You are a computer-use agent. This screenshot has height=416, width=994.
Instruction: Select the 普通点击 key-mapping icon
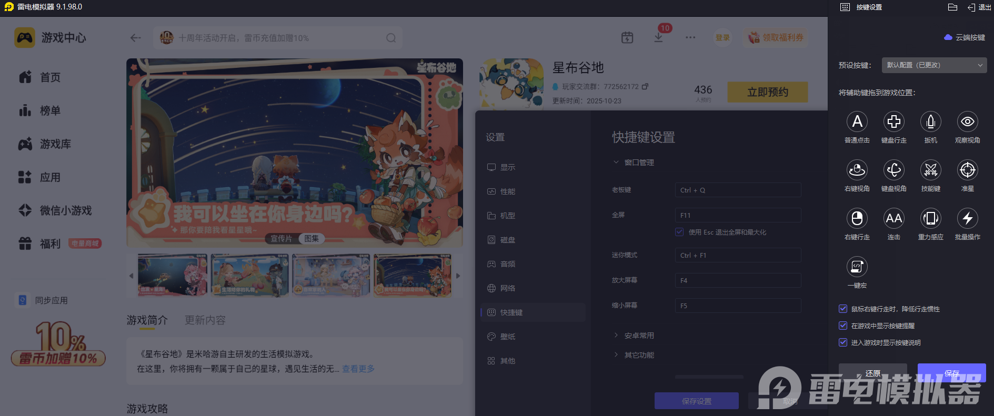point(857,121)
